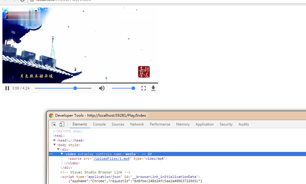Open the Network tab
The height and width of the screenshot is (184, 306).
pos(137,124)
